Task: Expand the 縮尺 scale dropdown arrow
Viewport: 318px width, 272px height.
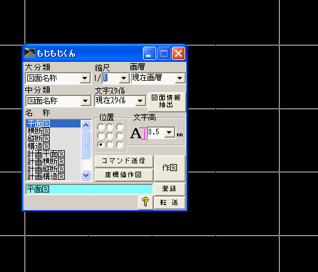Action: tap(124, 78)
